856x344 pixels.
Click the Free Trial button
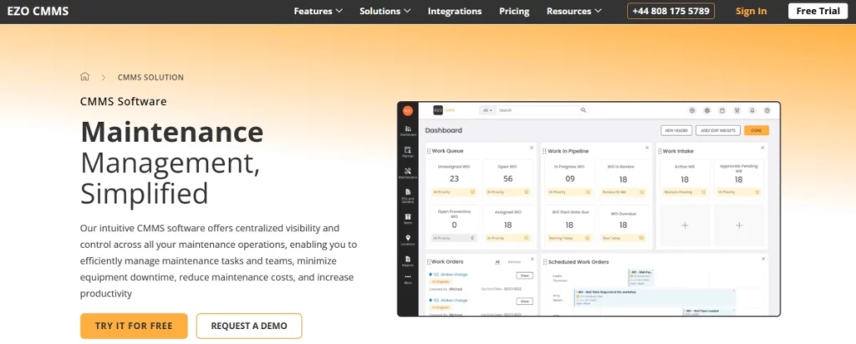(x=818, y=12)
